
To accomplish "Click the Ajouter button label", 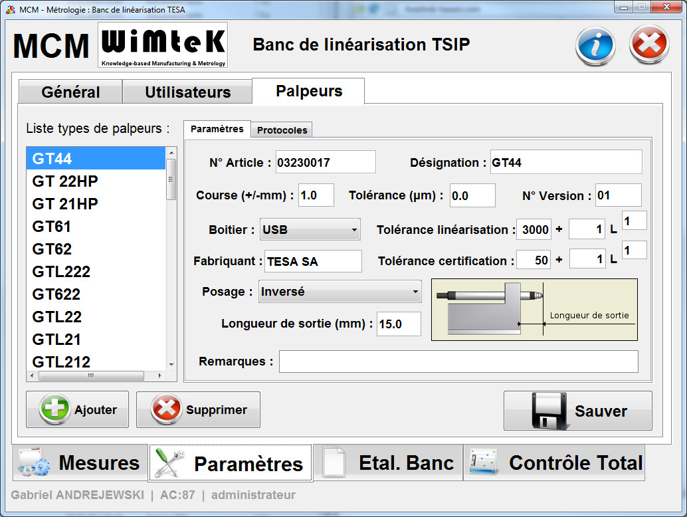I will [96, 409].
